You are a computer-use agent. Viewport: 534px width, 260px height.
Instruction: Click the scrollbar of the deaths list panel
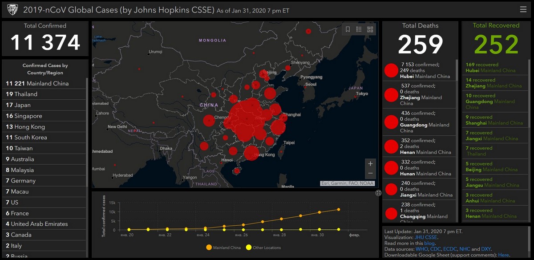[x=456, y=69]
